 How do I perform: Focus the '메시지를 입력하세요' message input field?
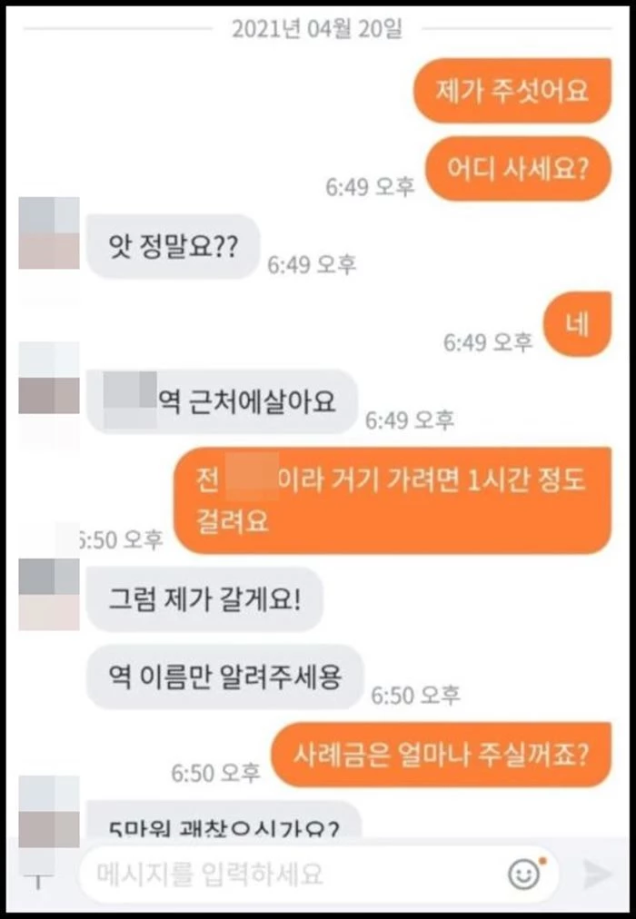[x=318, y=875]
